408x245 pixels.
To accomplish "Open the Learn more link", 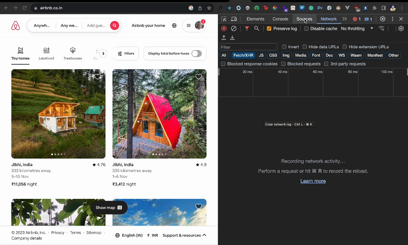I will pyautogui.click(x=313, y=181).
